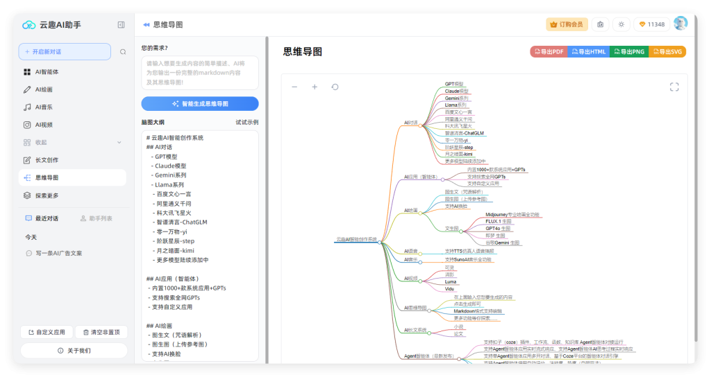The width and height of the screenshot is (711, 377).
Task: Collapse the sidebar with the panel icon
Action: (x=121, y=25)
